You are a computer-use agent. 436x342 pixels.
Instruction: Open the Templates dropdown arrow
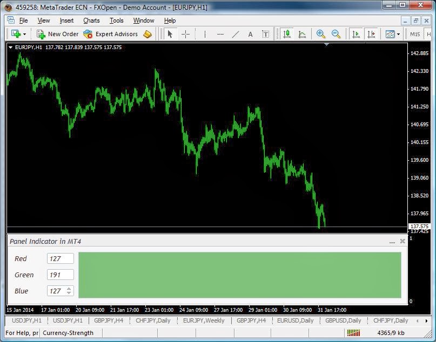point(399,34)
